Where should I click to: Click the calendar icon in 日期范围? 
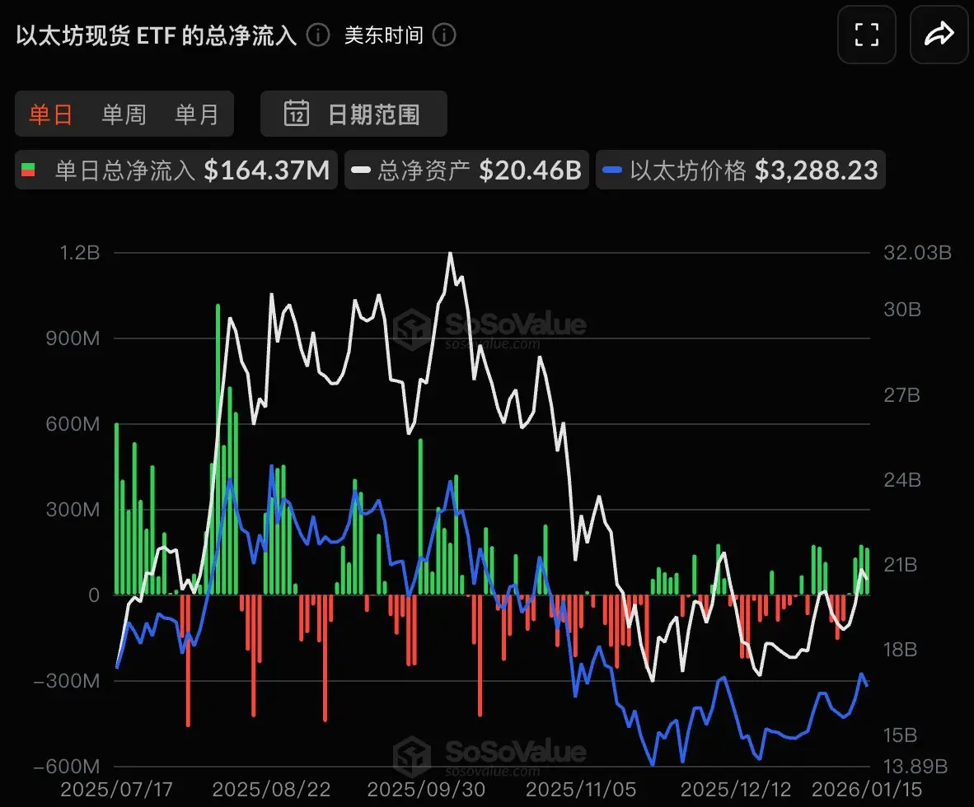point(297,114)
